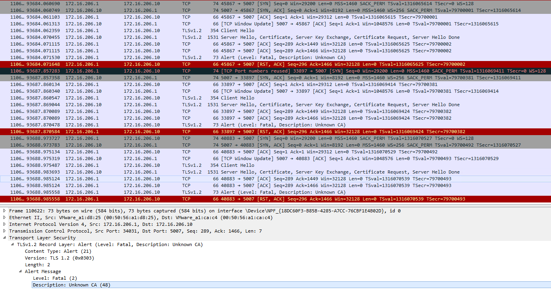Select the RST, ACK packet from port 40883
551x294 pixels.
[275, 199]
